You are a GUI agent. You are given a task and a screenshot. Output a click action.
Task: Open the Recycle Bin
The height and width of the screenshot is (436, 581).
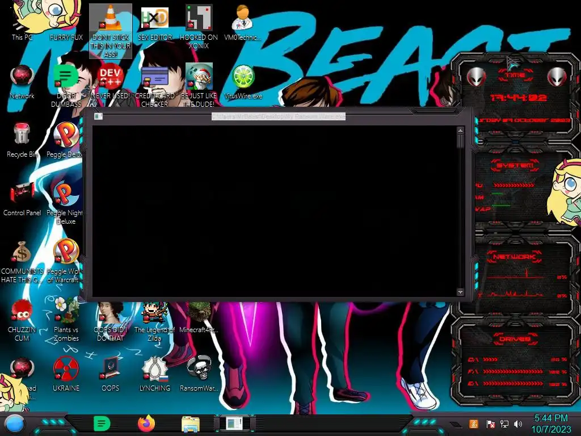coord(22,140)
